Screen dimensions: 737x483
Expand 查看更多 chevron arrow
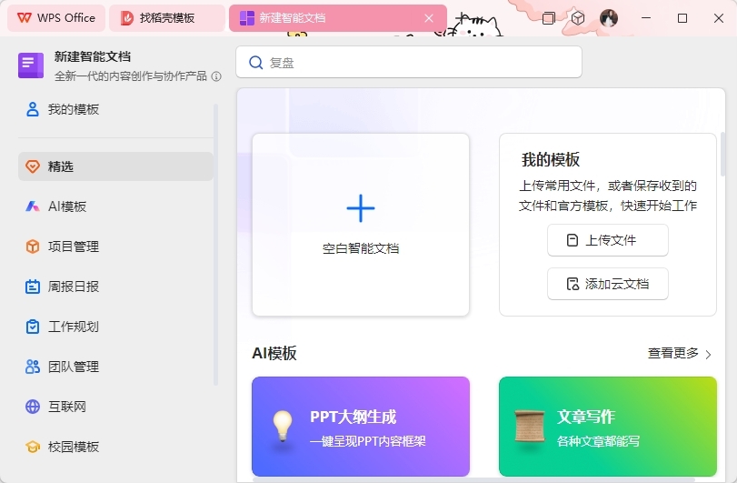coord(708,354)
